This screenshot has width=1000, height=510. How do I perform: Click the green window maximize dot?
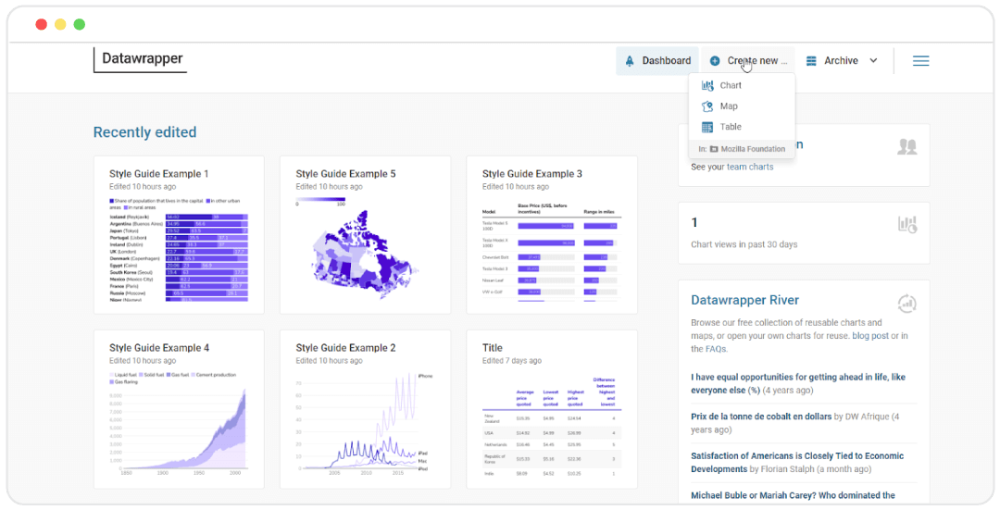79,25
